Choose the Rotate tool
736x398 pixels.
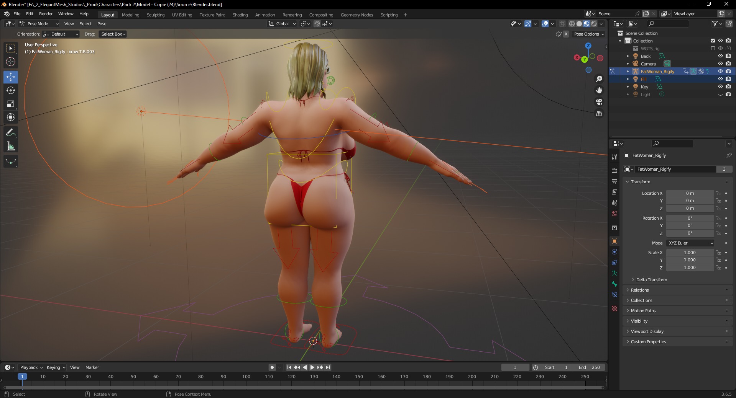click(11, 90)
